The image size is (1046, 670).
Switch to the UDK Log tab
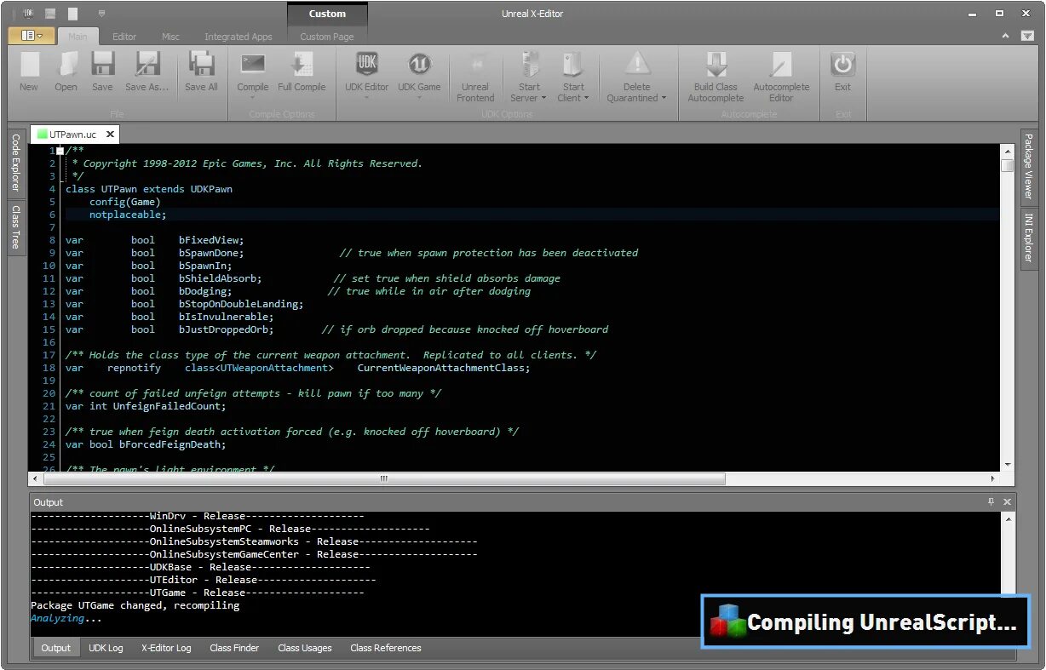click(106, 648)
